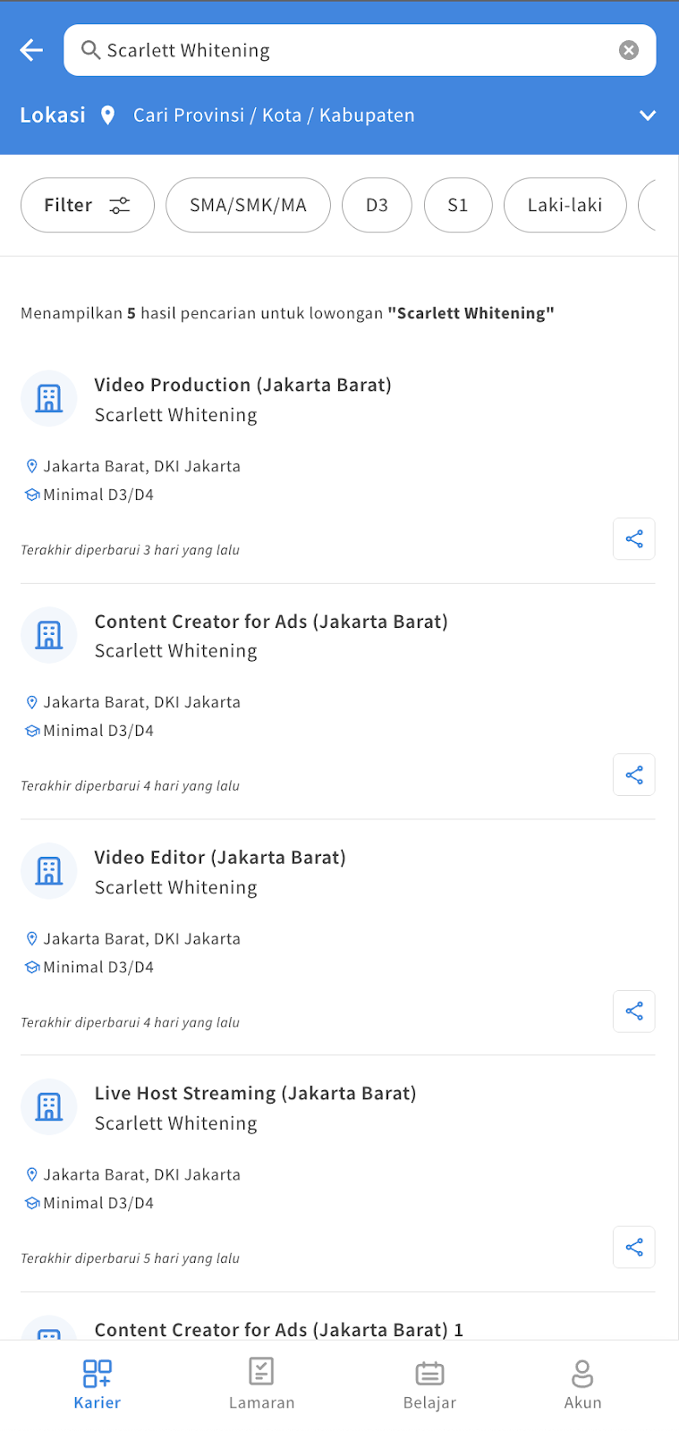Viewport: 679px width, 1431px height.
Task: Share the Video Production job listing
Action: coord(634,538)
